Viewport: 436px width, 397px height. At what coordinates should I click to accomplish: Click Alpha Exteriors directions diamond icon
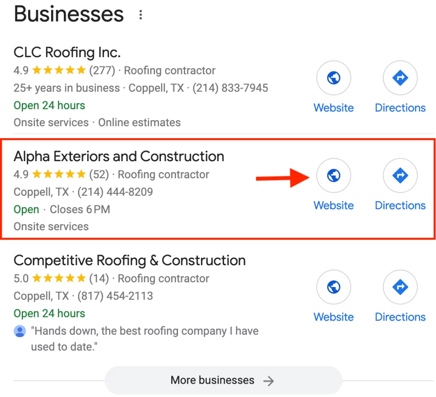pyautogui.click(x=400, y=175)
